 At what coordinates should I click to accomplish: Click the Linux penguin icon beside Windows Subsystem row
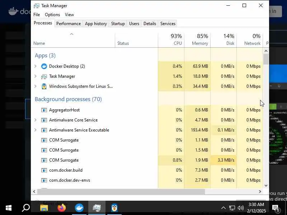[x=44, y=86]
